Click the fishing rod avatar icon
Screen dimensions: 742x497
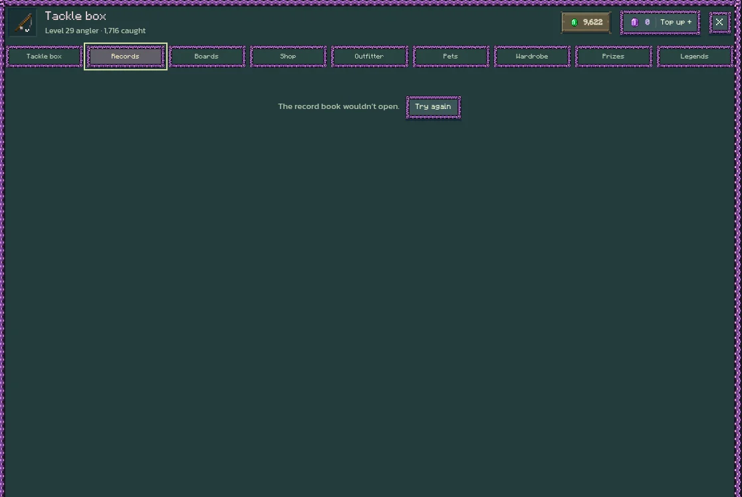point(22,22)
